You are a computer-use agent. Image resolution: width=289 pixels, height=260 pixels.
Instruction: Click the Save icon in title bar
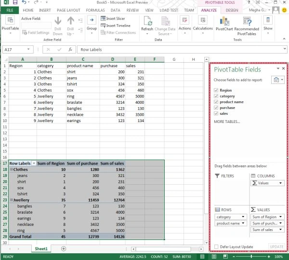point(15,2)
